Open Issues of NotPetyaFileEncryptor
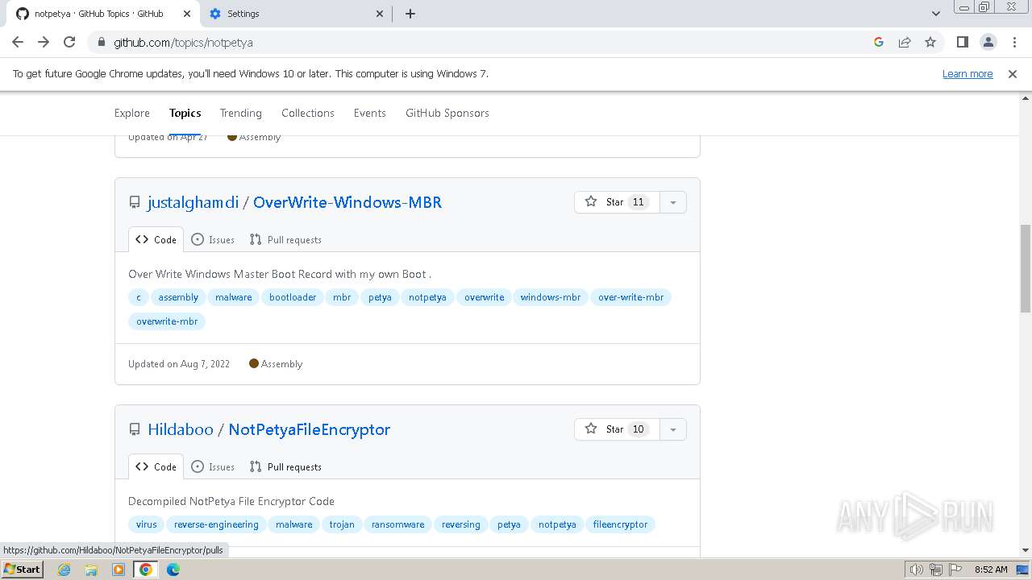 click(213, 466)
